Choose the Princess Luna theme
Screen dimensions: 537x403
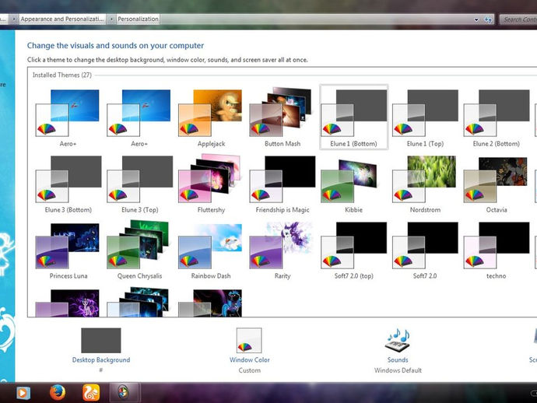click(68, 251)
